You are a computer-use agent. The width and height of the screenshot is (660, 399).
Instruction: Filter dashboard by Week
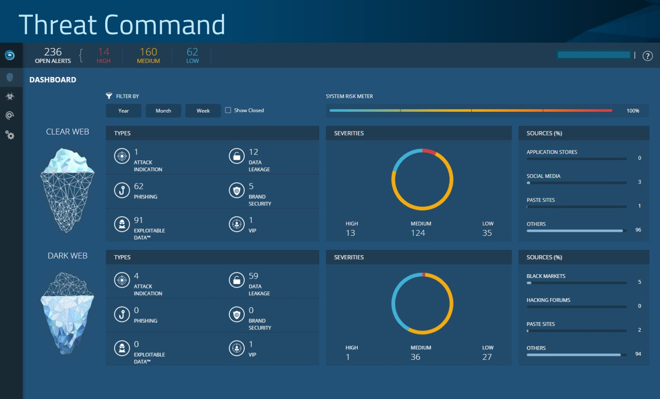(203, 111)
